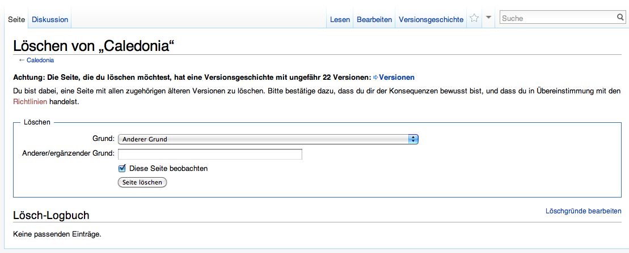Click the 'Diese Seite beobachten' label text
Viewport: 629px width, 253px height.
(168, 169)
